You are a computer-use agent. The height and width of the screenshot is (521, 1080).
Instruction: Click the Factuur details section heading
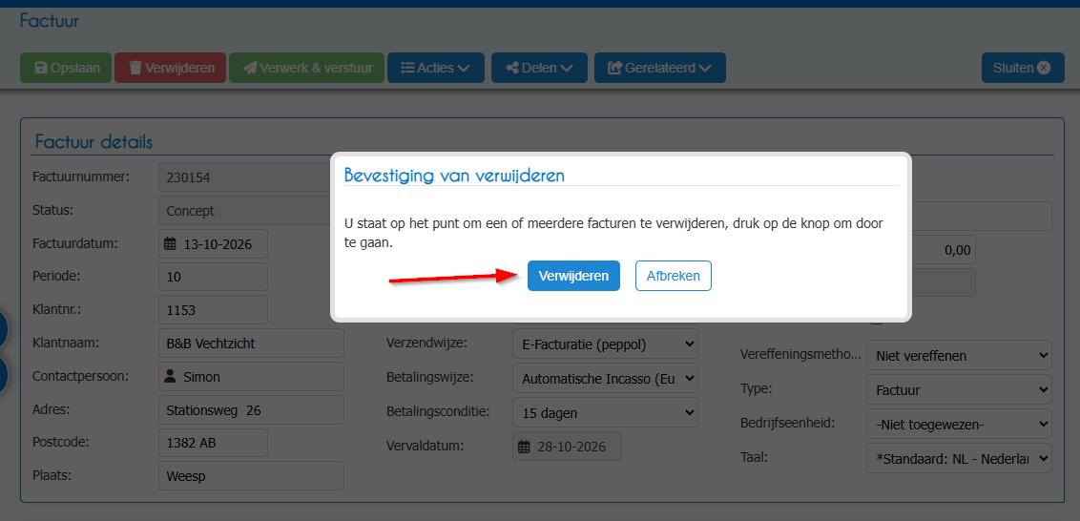(93, 142)
